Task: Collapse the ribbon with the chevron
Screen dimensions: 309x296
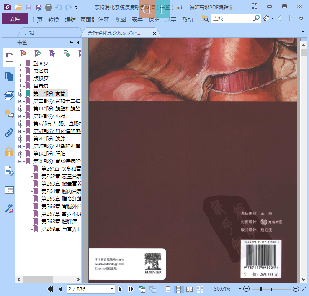Action: pyautogui.click(x=301, y=19)
